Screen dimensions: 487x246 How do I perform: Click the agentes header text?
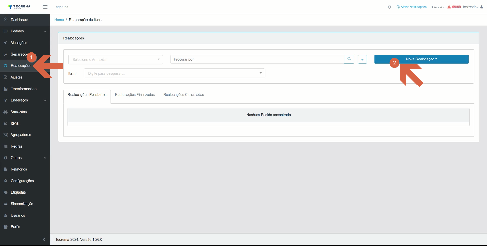click(62, 7)
